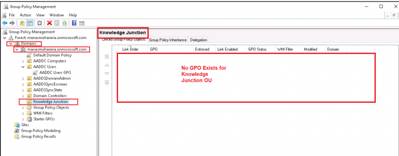The width and height of the screenshot is (399, 156).
Task: Select Group Policy Modeling in the tree
Action: pyautogui.click(x=41, y=131)
